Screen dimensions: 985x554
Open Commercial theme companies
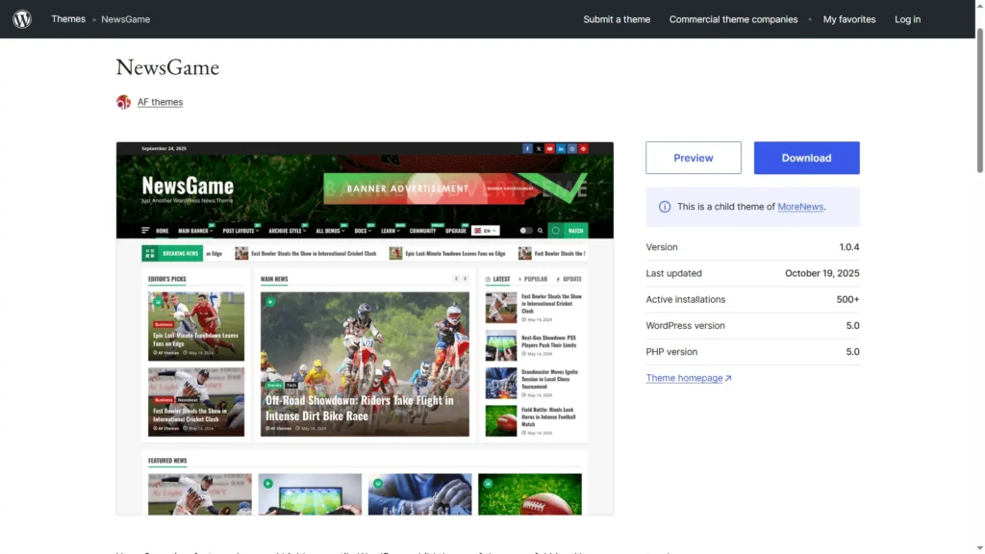(x=733, y=19)
